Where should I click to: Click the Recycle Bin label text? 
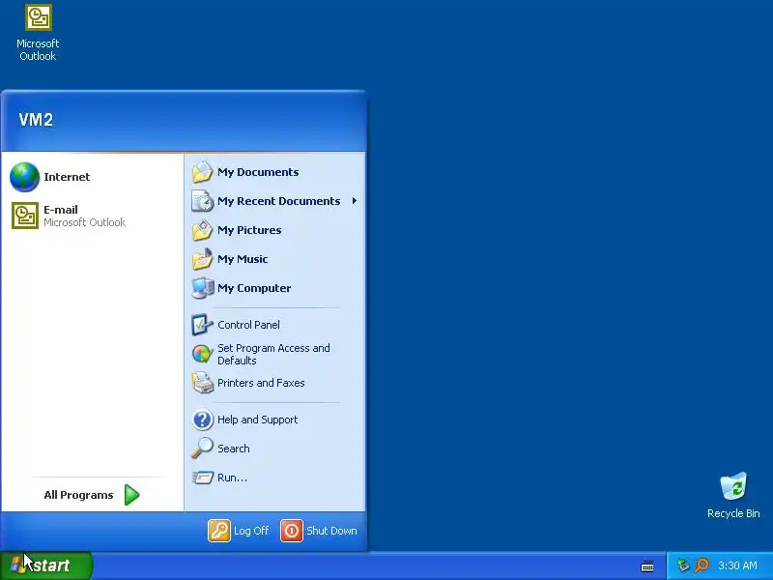(x=733, y=513)
